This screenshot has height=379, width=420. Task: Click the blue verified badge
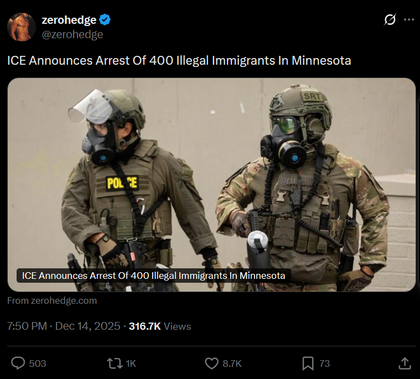[x=105, y=20]
